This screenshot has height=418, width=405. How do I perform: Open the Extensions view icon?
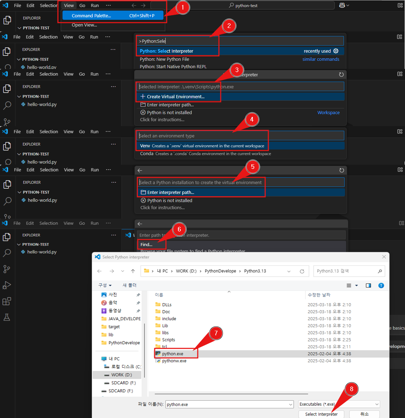point(7,301)
